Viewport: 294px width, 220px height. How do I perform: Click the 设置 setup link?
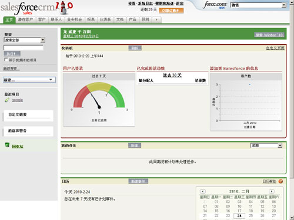[x=132, y=4]
